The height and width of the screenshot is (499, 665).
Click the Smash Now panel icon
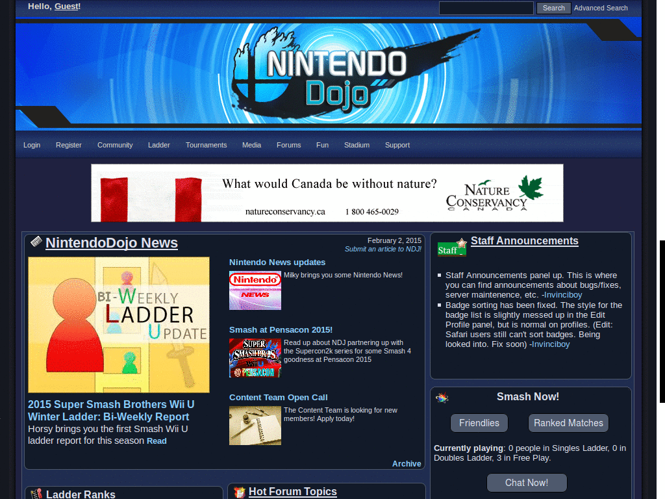[442, 398]
